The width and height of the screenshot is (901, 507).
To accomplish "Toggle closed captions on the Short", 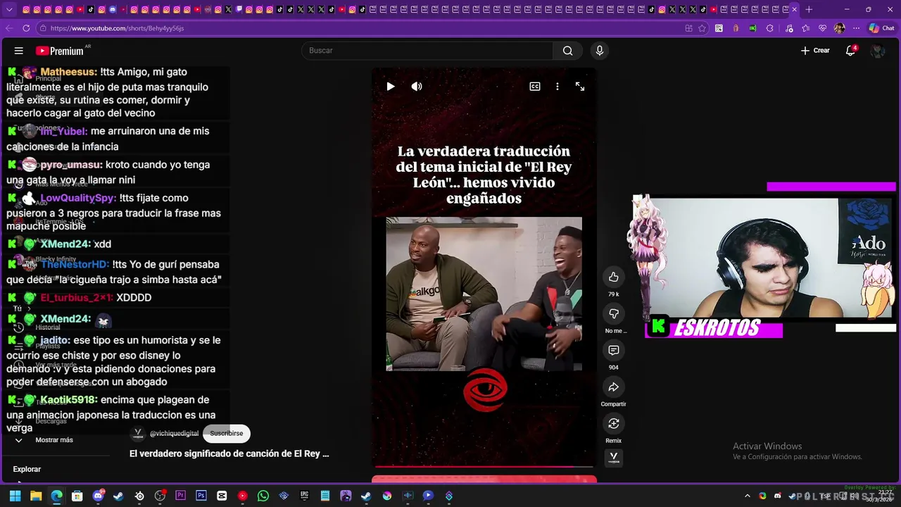I will coord(535,86).
